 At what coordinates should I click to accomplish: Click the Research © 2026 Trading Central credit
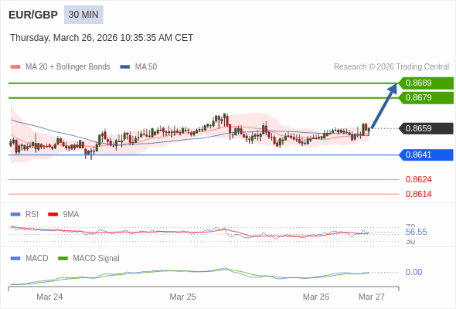[x=391, y=67]
